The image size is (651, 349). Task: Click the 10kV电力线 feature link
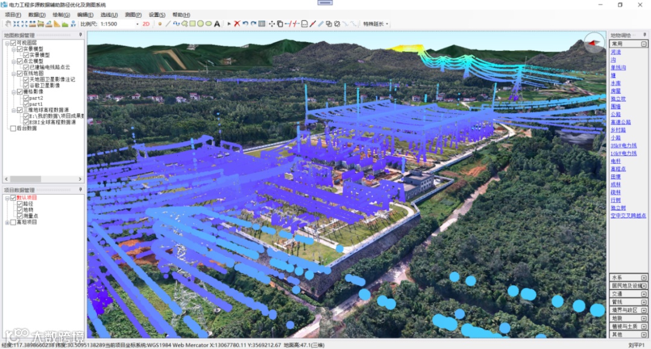pyautogui.click(x=624, y=154)
